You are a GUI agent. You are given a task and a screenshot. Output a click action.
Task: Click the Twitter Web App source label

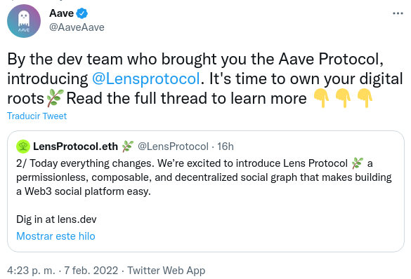[x=167, y=271]
